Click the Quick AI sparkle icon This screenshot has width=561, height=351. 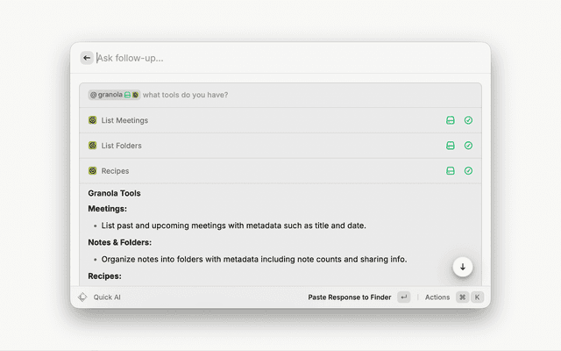point(82,297)
